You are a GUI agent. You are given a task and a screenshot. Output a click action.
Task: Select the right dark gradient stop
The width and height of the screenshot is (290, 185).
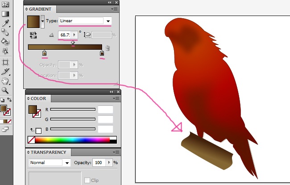102,54
